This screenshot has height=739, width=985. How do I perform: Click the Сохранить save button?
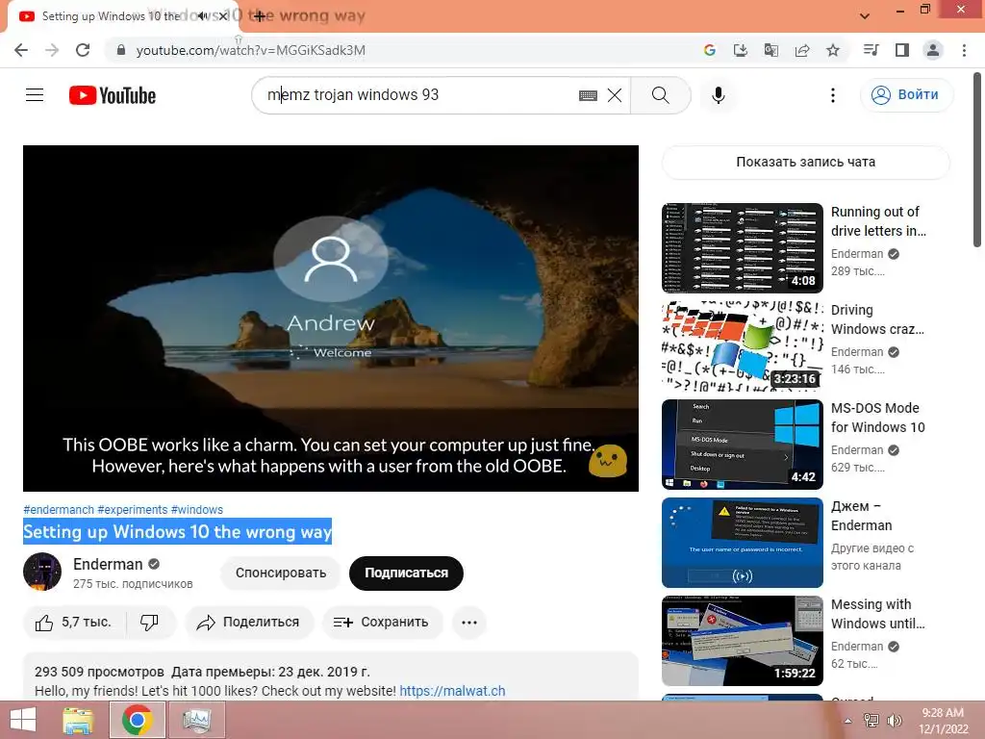click(x=383, y=623)
